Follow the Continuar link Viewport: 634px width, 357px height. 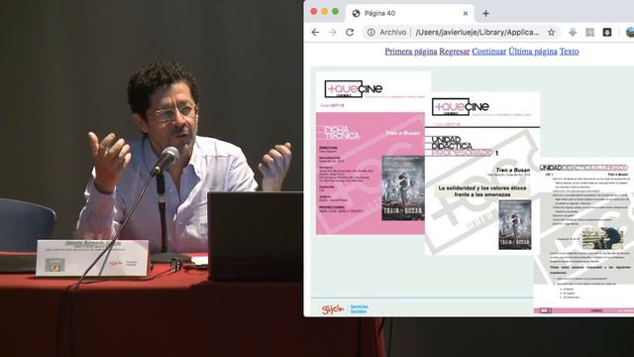tap(488, 52)
